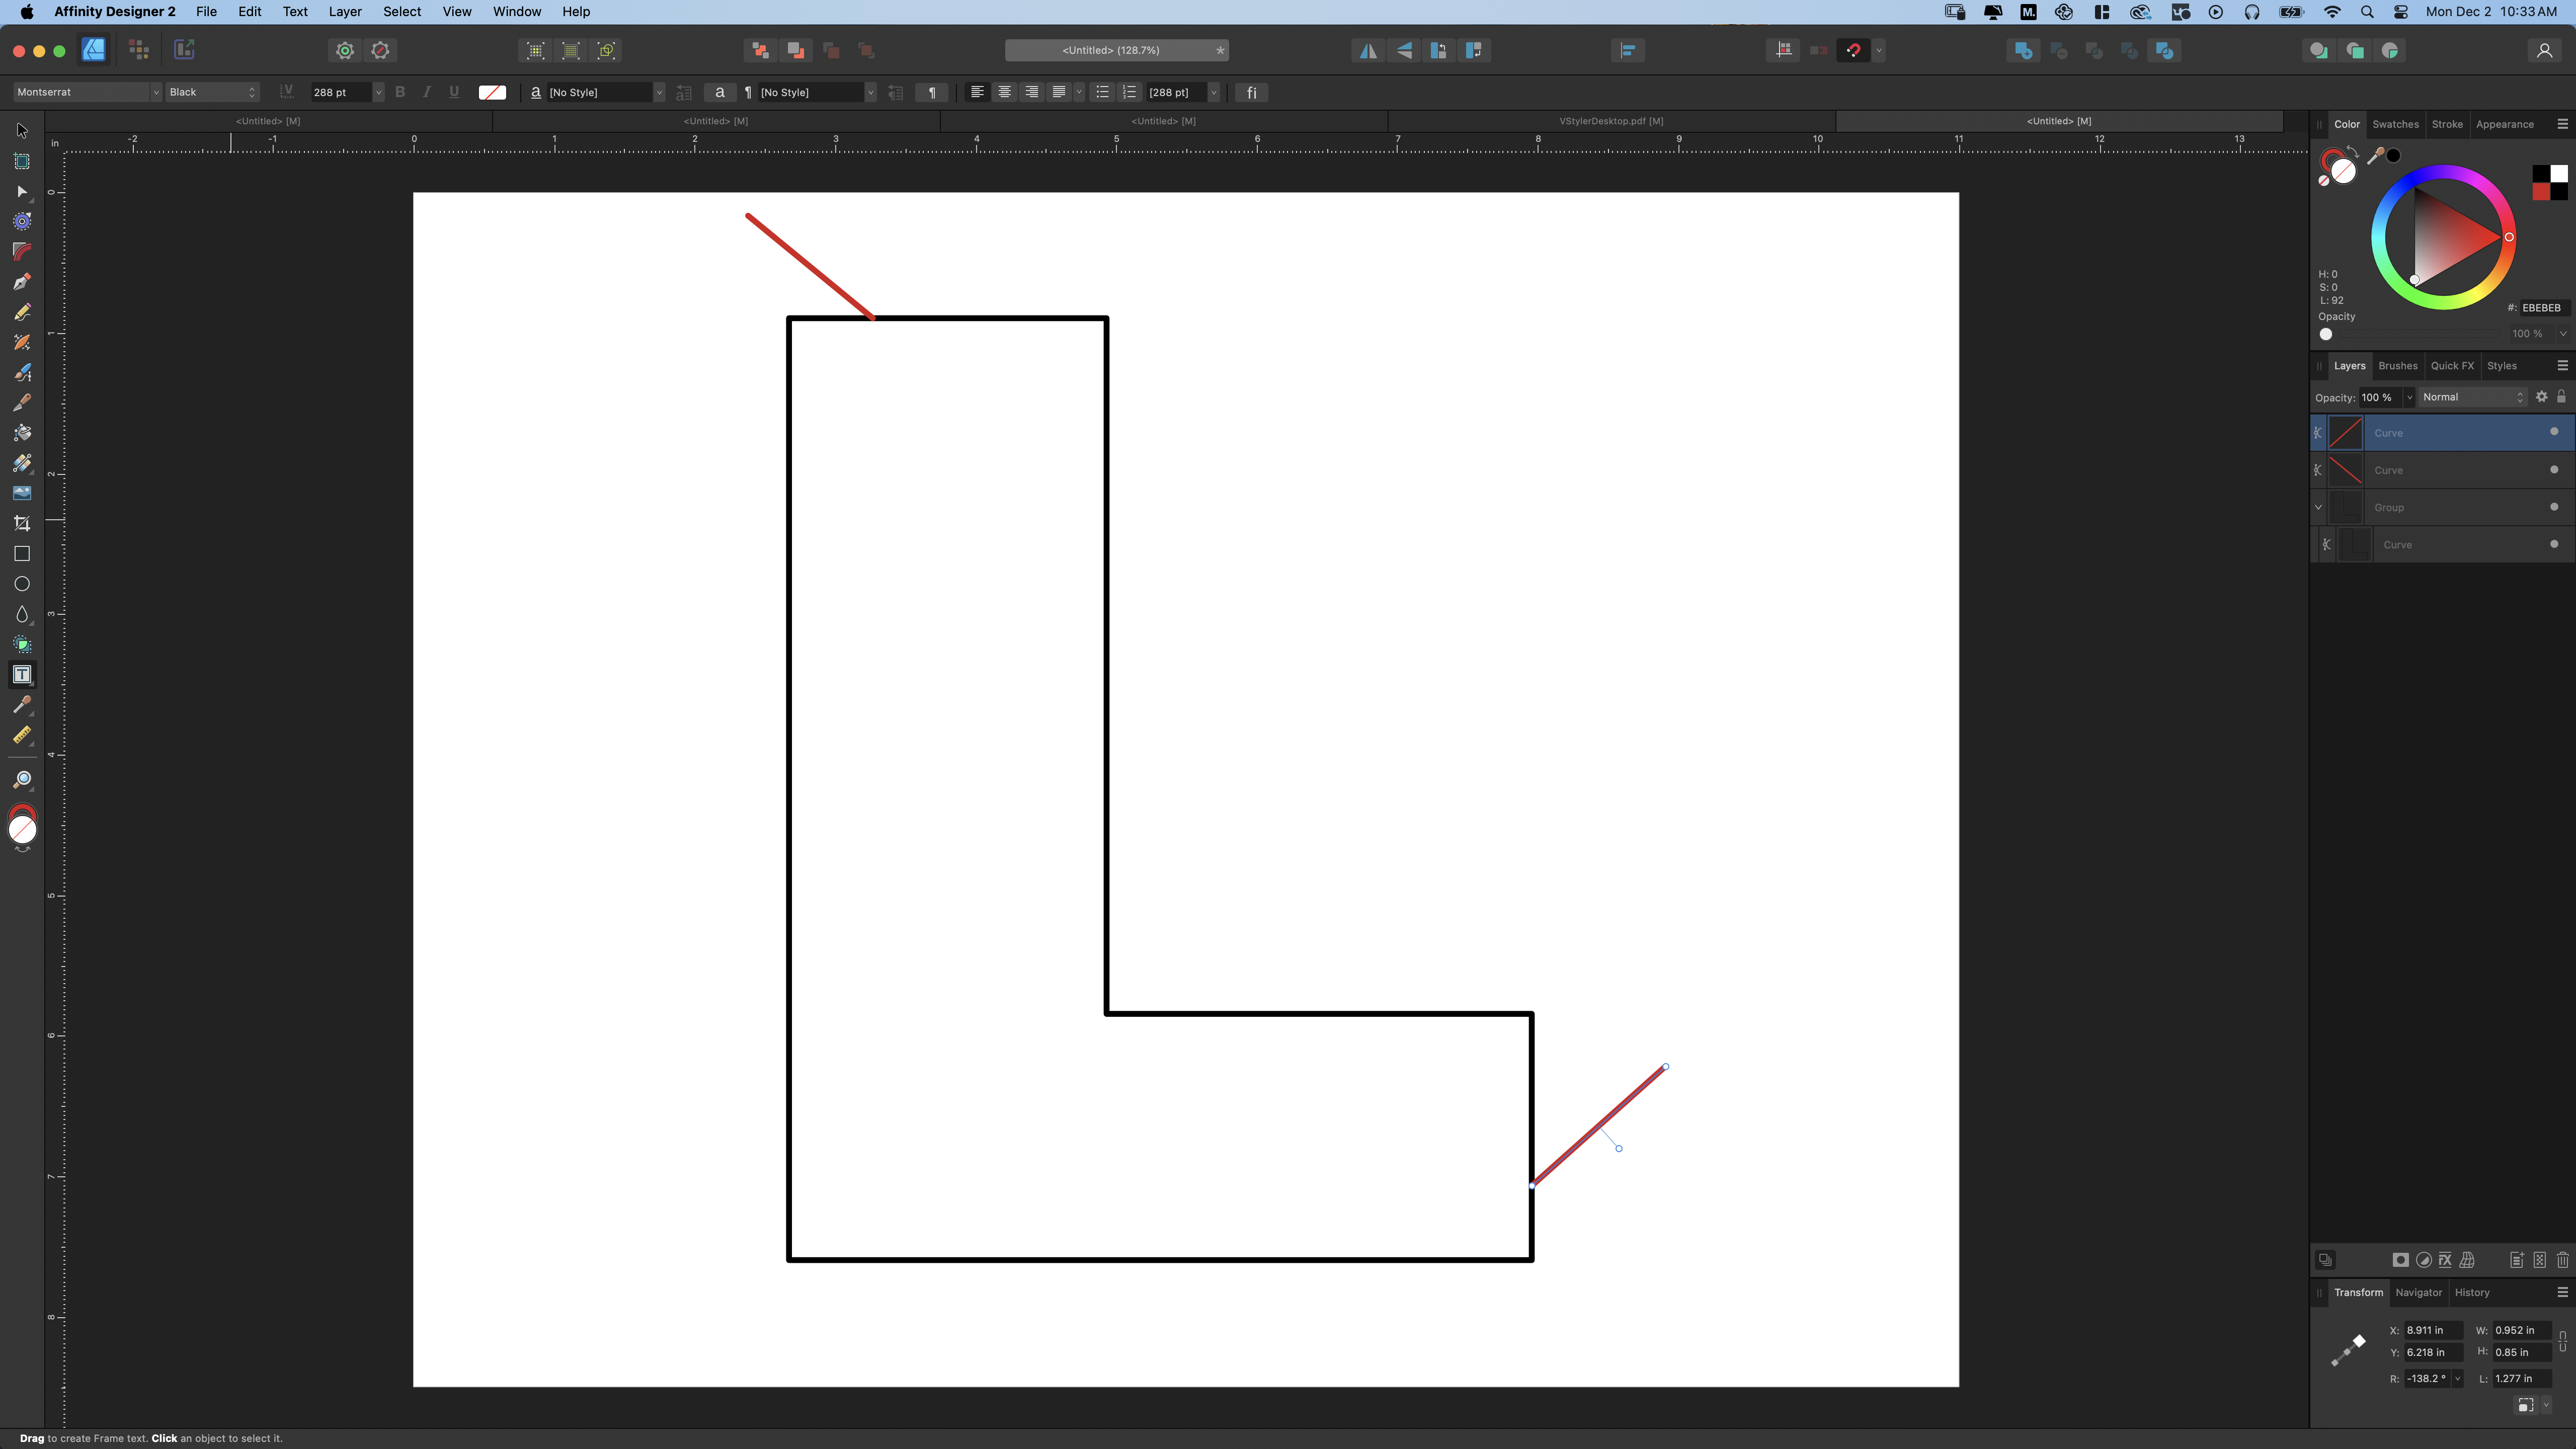Open the Normal blend mode dropdown
Viewport: 2576px width, 1449px height.
point(2472,397)
